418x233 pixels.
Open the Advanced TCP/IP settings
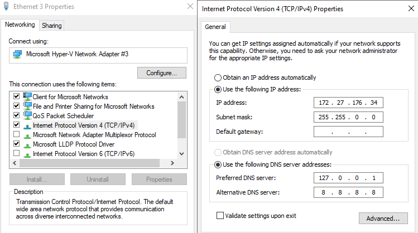click(x=383, y=219)
